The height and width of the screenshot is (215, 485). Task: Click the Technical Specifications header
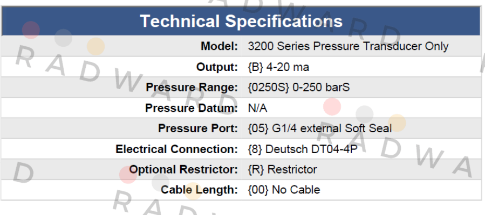[241, 21]
